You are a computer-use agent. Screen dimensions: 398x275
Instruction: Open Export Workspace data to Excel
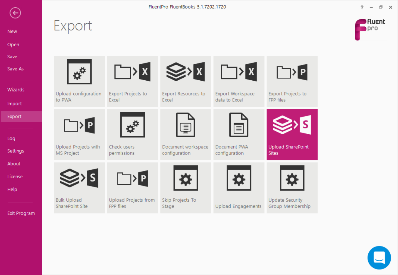(239, 82)
